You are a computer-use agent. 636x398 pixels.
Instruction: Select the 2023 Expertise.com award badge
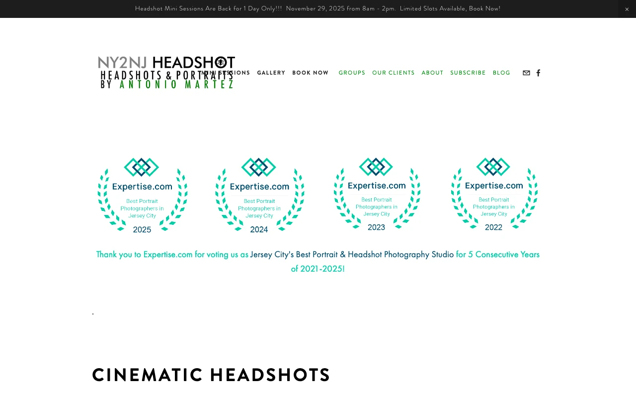pos(377,194)
